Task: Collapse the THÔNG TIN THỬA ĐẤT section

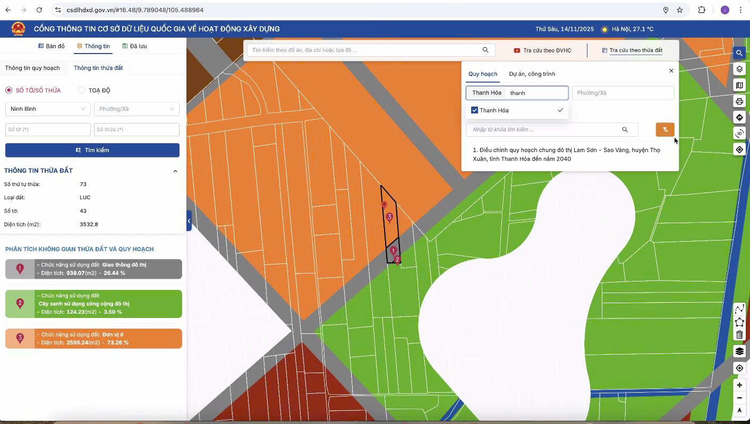Action: [x=175, y=171]
